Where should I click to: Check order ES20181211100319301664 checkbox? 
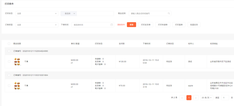(9, 75)
